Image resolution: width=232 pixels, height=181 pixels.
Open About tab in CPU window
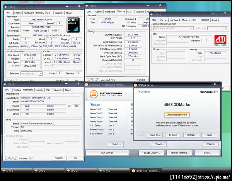point(68,13)
